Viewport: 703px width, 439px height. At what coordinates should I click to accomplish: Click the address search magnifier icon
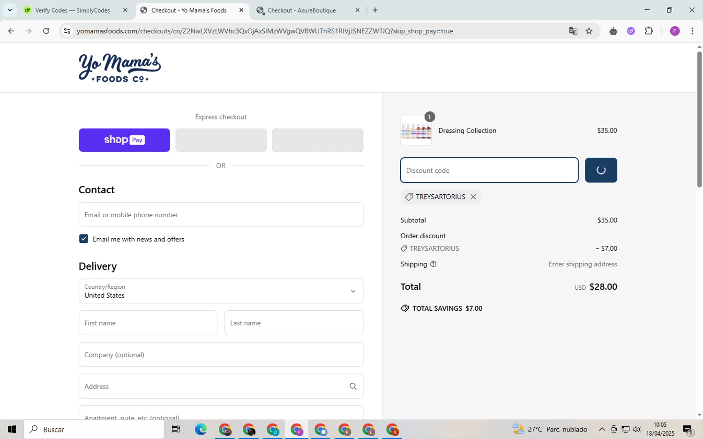[x=353, y=386]
